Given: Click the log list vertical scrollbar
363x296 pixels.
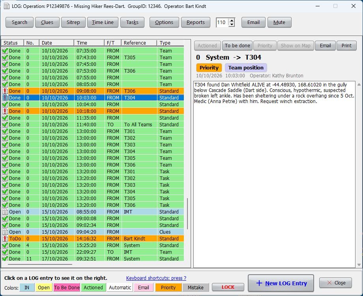Looking at the screenshot, I should coord(187,214).
